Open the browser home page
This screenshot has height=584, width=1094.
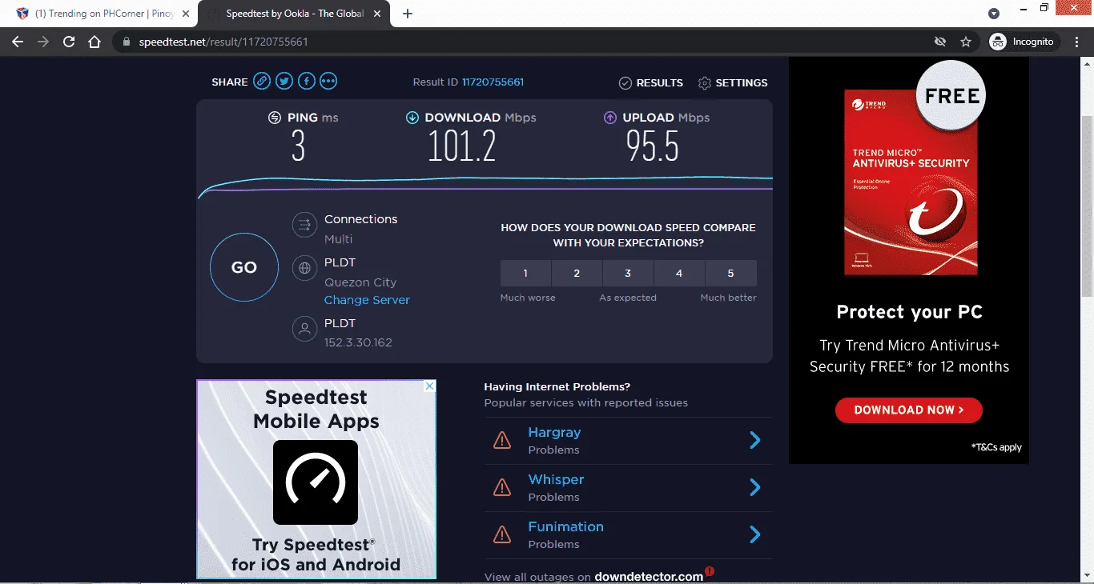click(95, 42)
